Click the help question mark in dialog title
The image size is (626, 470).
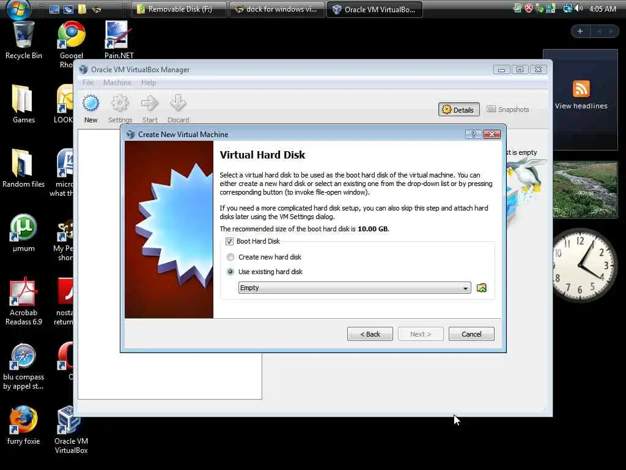(474, 134)
